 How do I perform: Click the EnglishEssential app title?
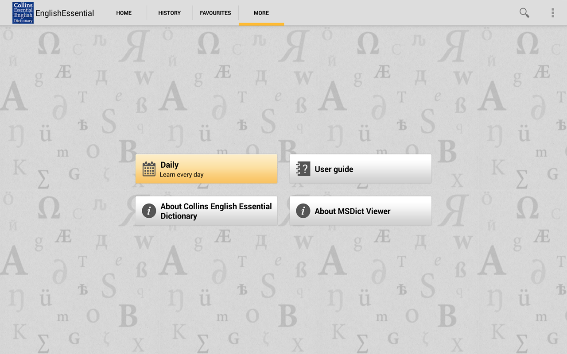[x=65, y=13]
